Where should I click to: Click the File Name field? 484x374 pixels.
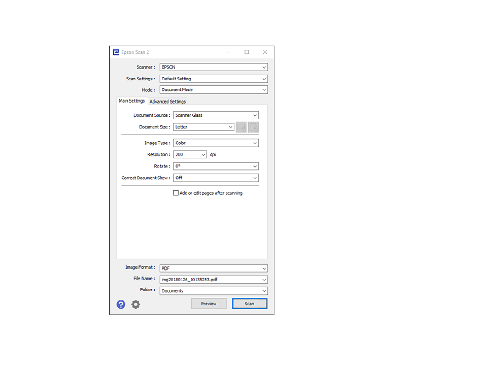point(211,280)
